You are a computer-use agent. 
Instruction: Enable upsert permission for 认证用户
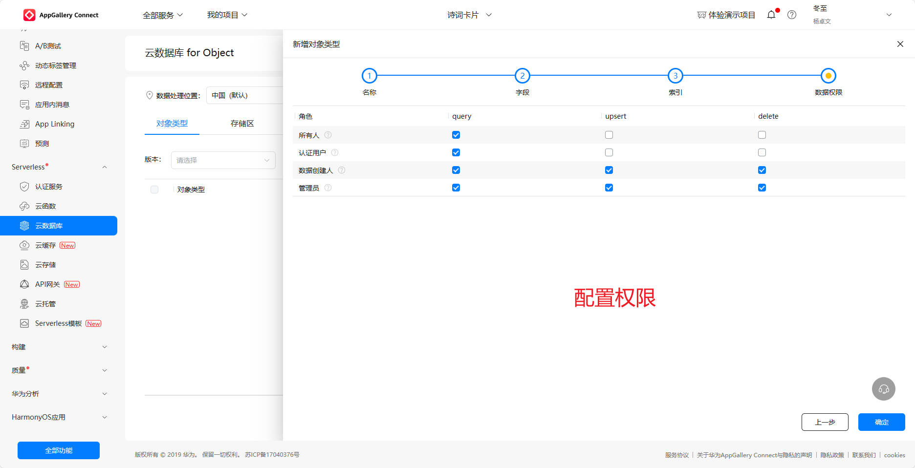(609, 152)
